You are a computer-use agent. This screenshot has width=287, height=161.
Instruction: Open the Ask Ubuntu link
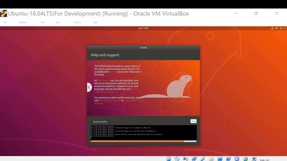point(104,80)
